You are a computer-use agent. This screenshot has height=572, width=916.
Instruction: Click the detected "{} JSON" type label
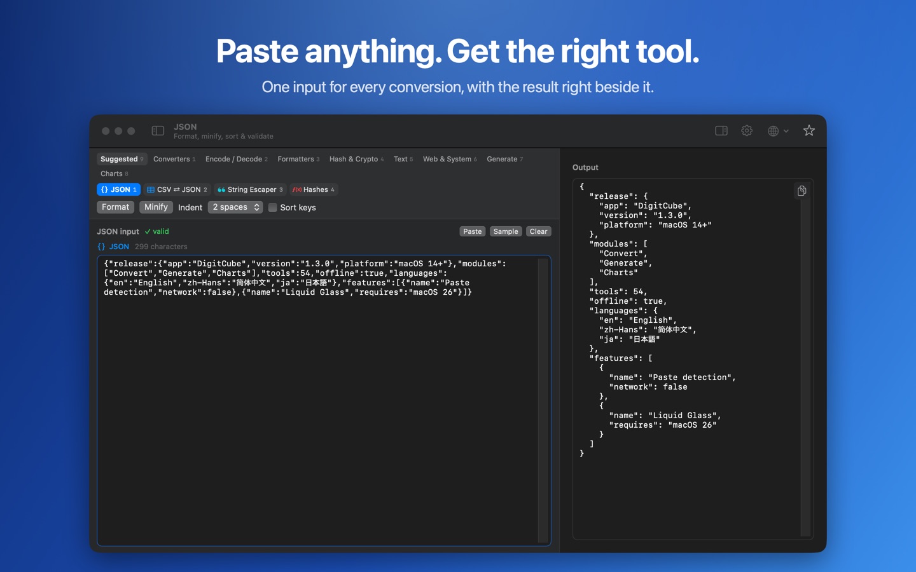point(113,247)
